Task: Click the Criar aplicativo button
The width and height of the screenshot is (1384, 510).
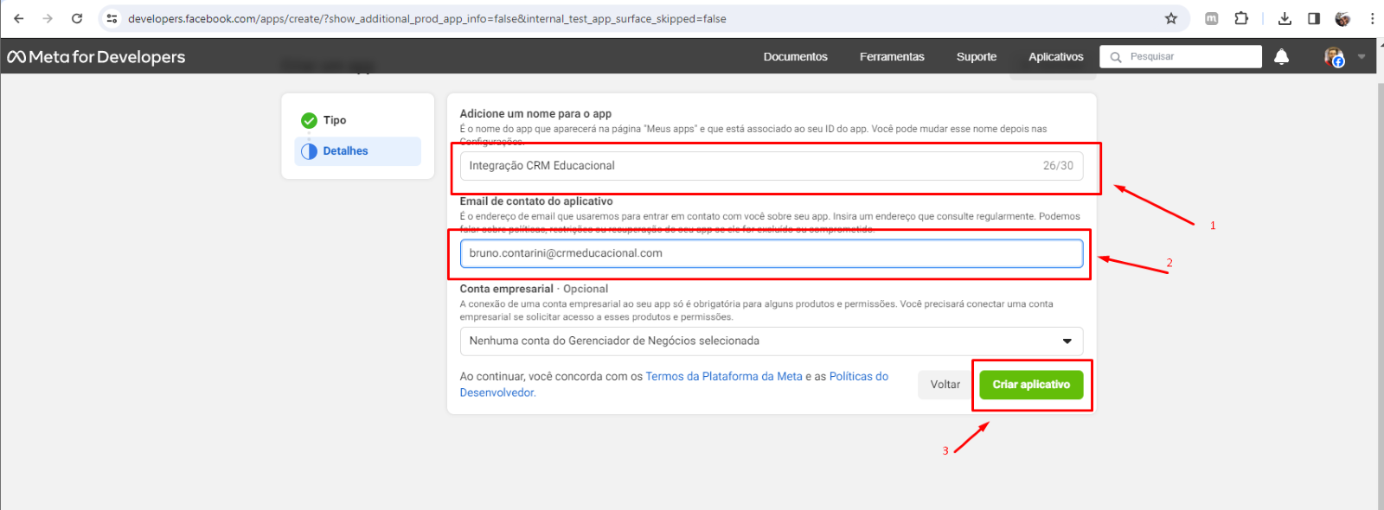Action: pyautogui.click(x=1031, y=385)
